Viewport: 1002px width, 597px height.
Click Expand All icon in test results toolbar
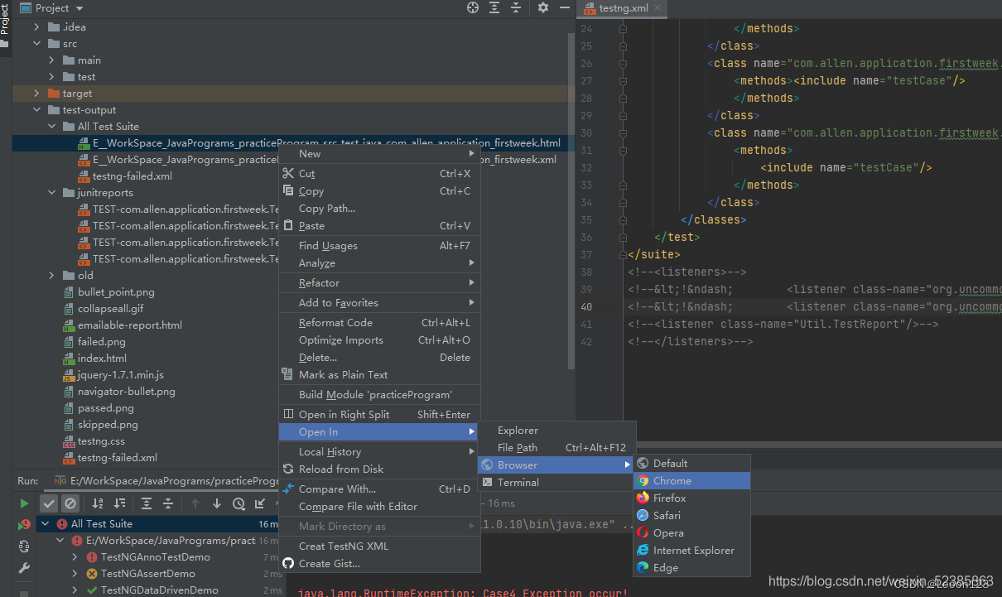pos(147,503)
